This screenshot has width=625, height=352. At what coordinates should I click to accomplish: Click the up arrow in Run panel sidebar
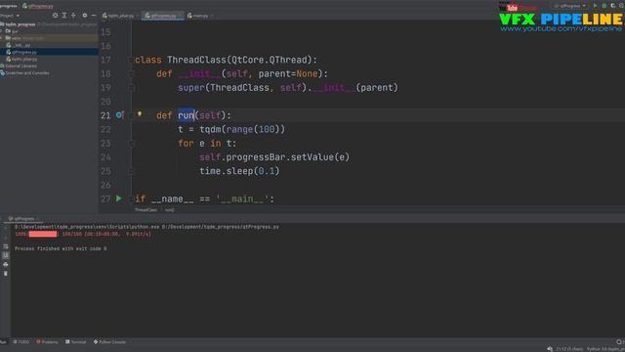(6, 228)
